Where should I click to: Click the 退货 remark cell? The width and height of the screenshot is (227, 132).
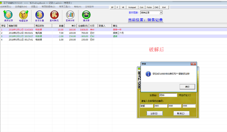tap(170, 36)
